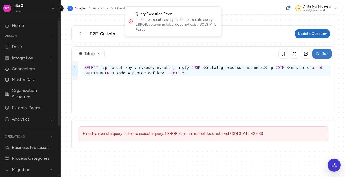This screenshot has width=346, height=177.
Task: Expand the Integration submenu arrow
Action: tap(51, 58)
